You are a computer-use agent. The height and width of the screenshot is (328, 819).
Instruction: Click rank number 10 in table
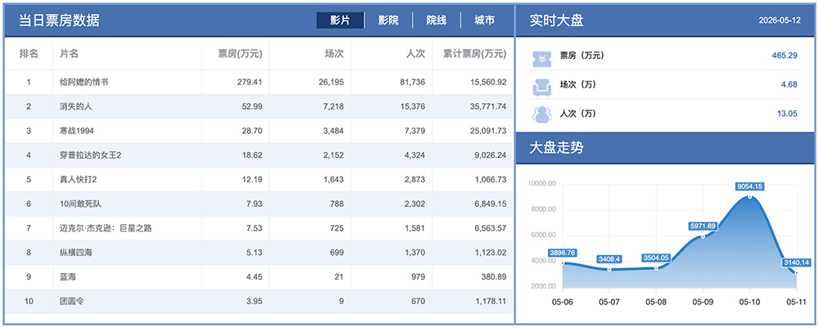tap(29, 301)
